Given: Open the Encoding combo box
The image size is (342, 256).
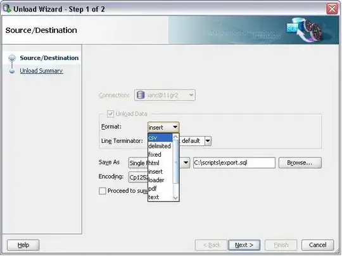Looking at the screenshot, I should point(139,178).
